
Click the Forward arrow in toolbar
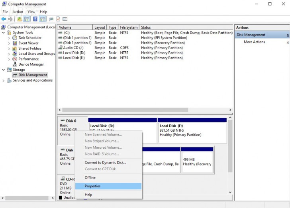click(x=10, y=19)
